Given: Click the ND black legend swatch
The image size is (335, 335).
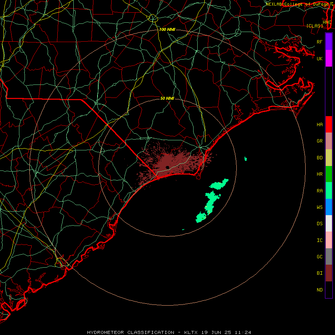Looking at the screenshot, I should click(x=329, y=290).
